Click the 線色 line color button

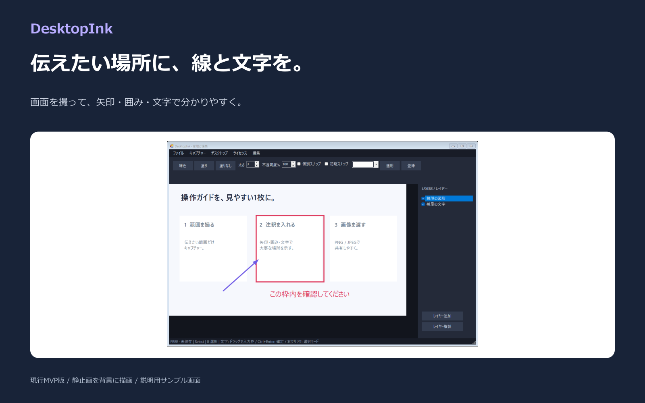pyautogui.click(x=183, y=166)
